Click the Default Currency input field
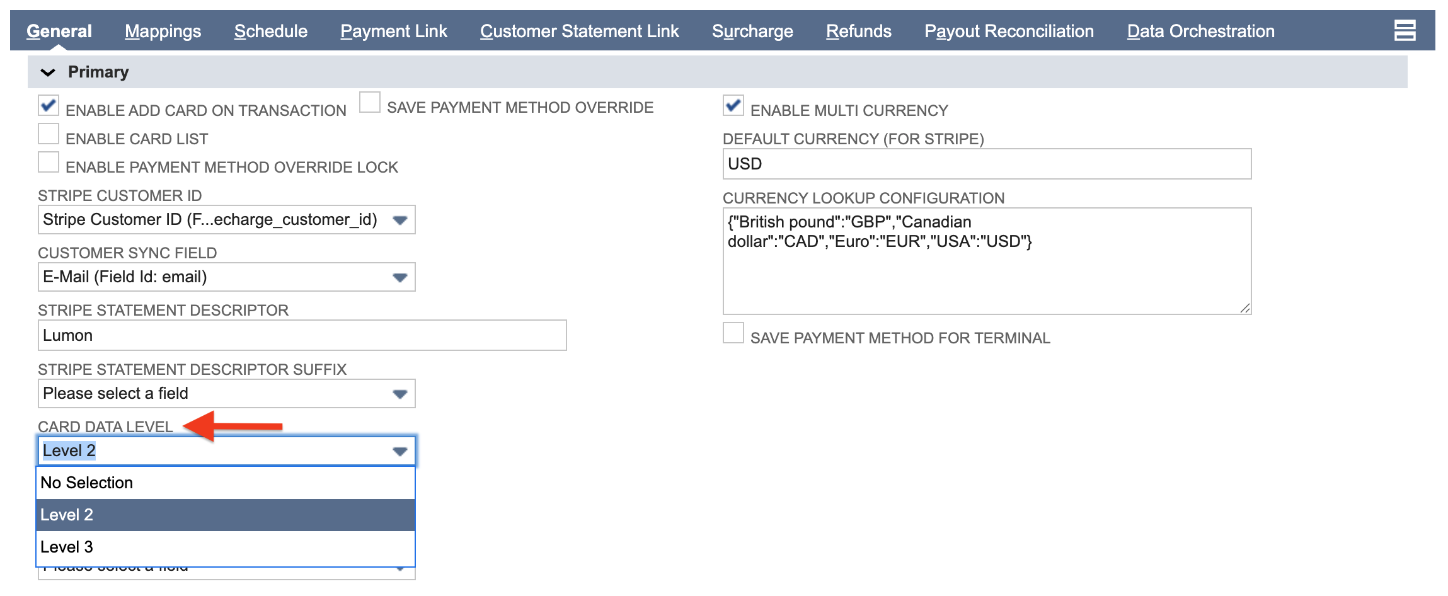Viewport: 1448px width, 596px height. pyautogui.click(x=986, y=164)
